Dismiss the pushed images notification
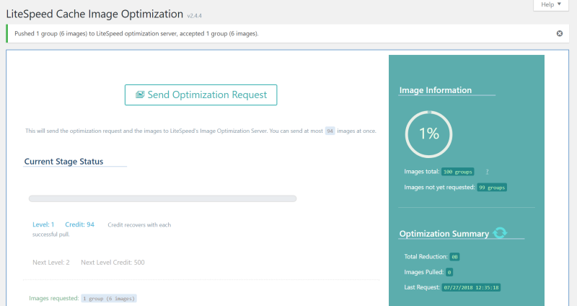The width and height of the screenshot is (577, 306). (x=560, y=33)
